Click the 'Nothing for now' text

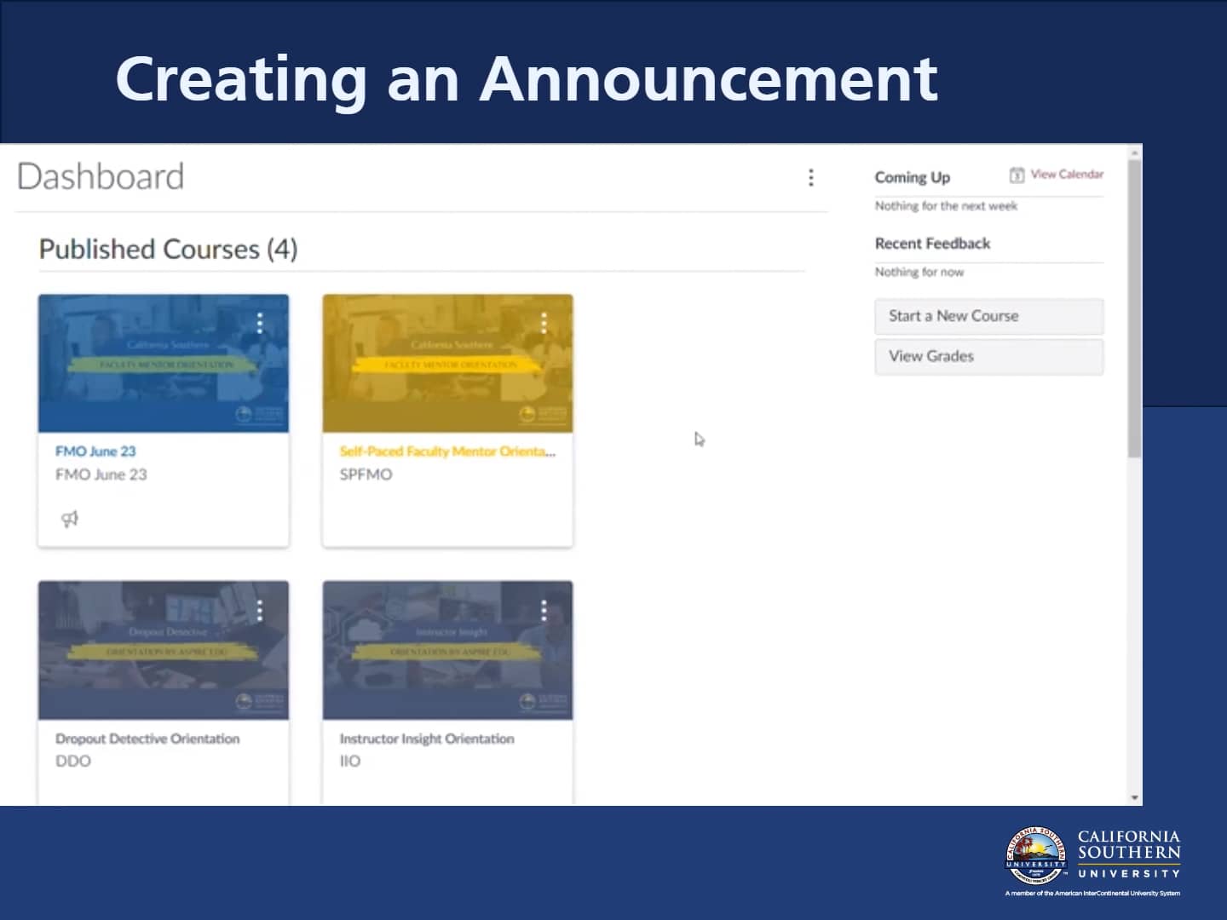tap(919, 273)
